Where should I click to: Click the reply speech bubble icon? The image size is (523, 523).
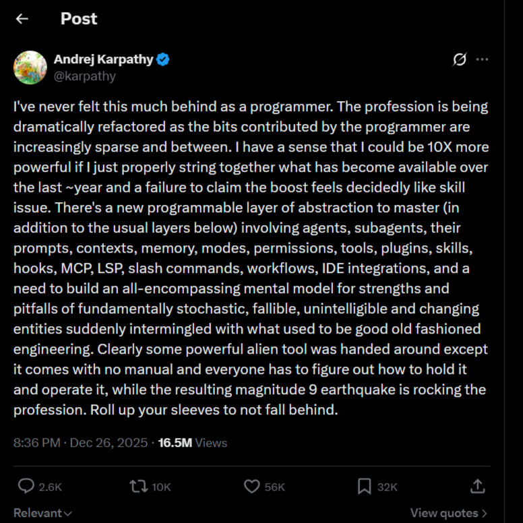26,486
